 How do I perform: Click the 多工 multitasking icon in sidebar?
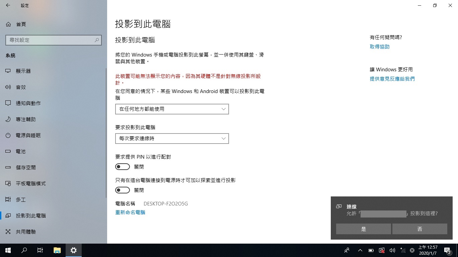[x=8, y=199]
